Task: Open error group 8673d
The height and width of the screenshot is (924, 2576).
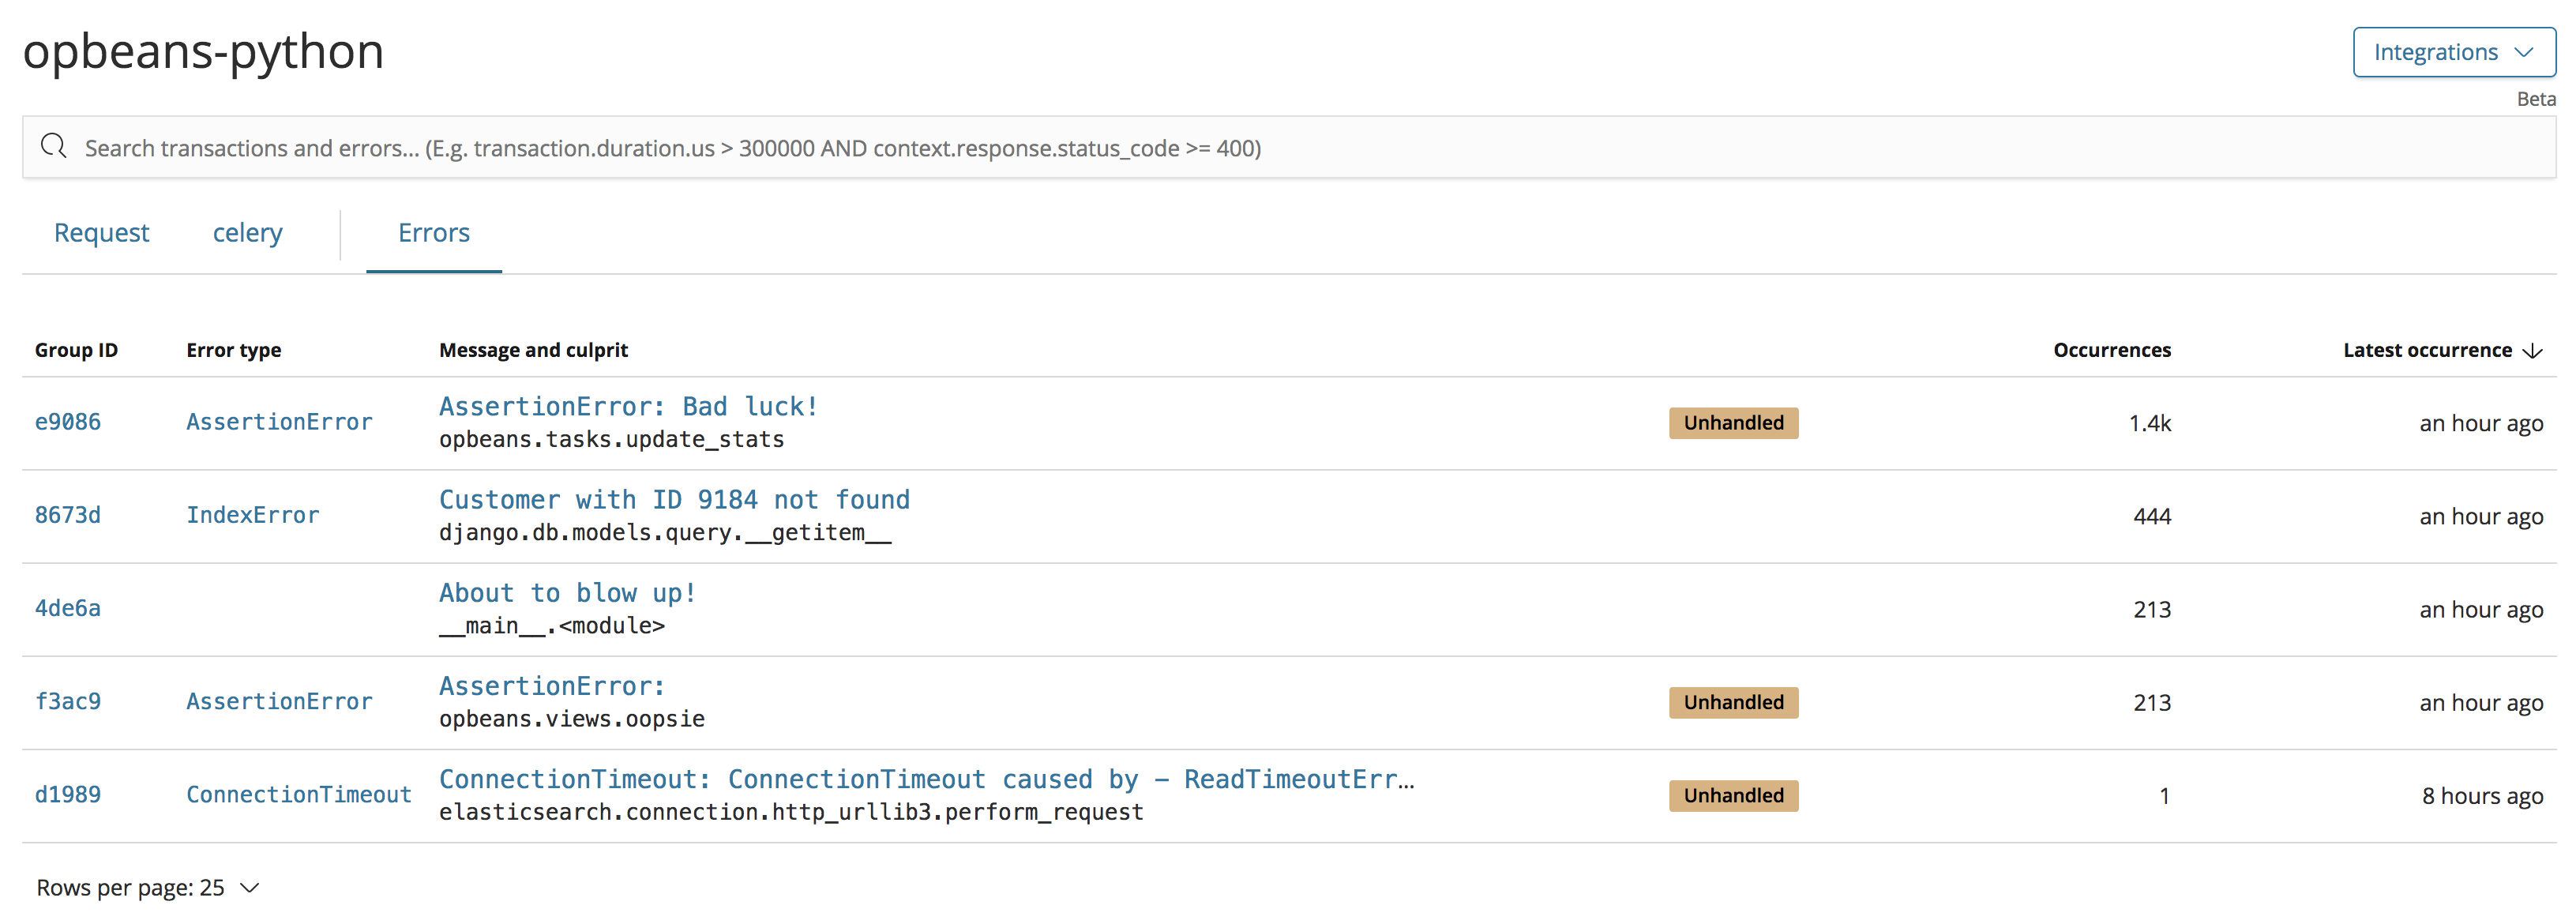Action: point(68,515)
